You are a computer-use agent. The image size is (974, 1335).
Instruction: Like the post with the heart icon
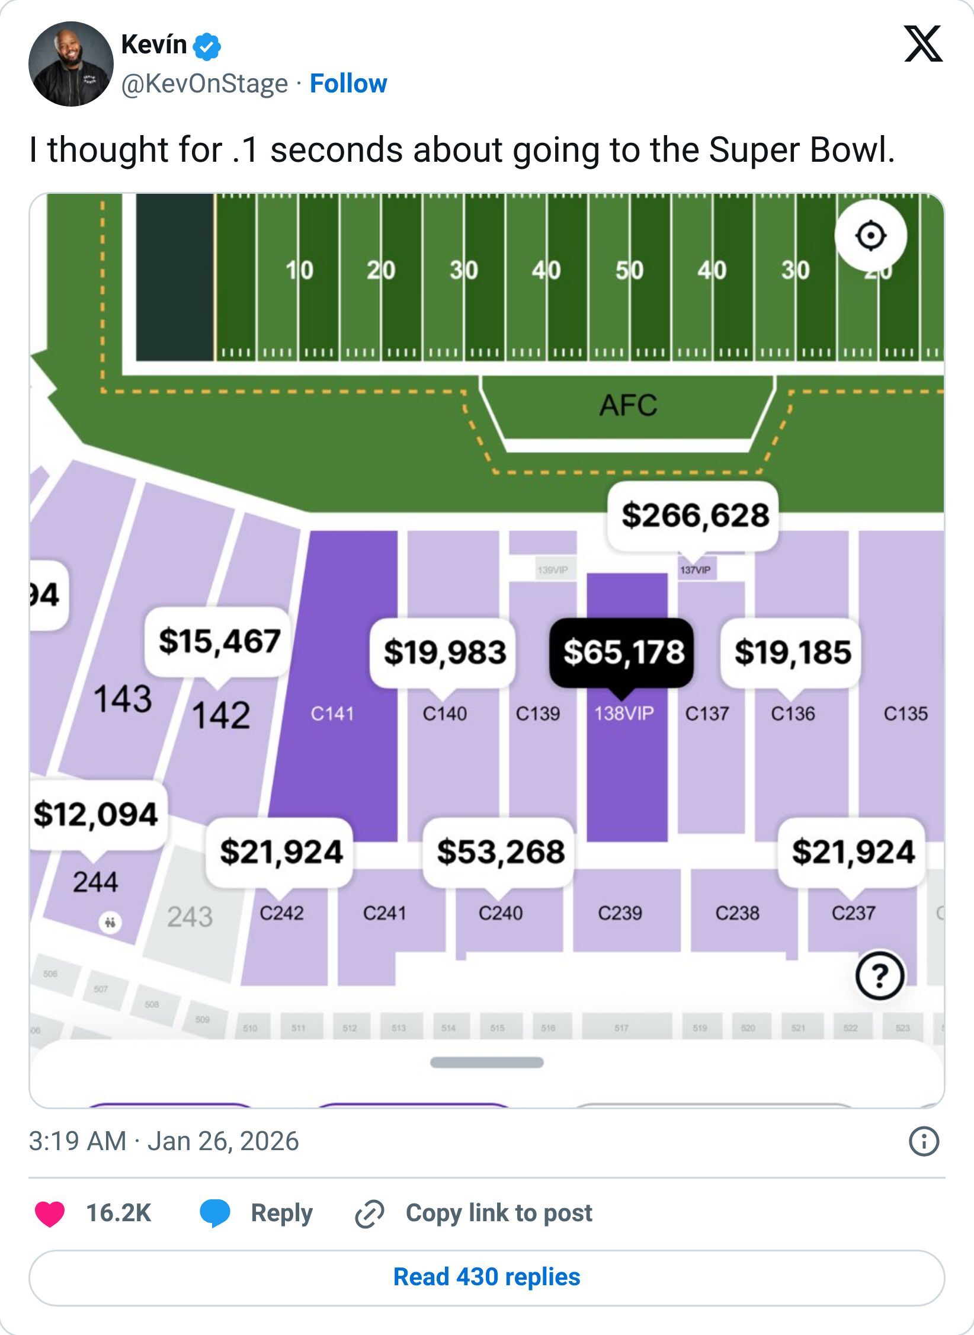click(x=50, y=1214)
